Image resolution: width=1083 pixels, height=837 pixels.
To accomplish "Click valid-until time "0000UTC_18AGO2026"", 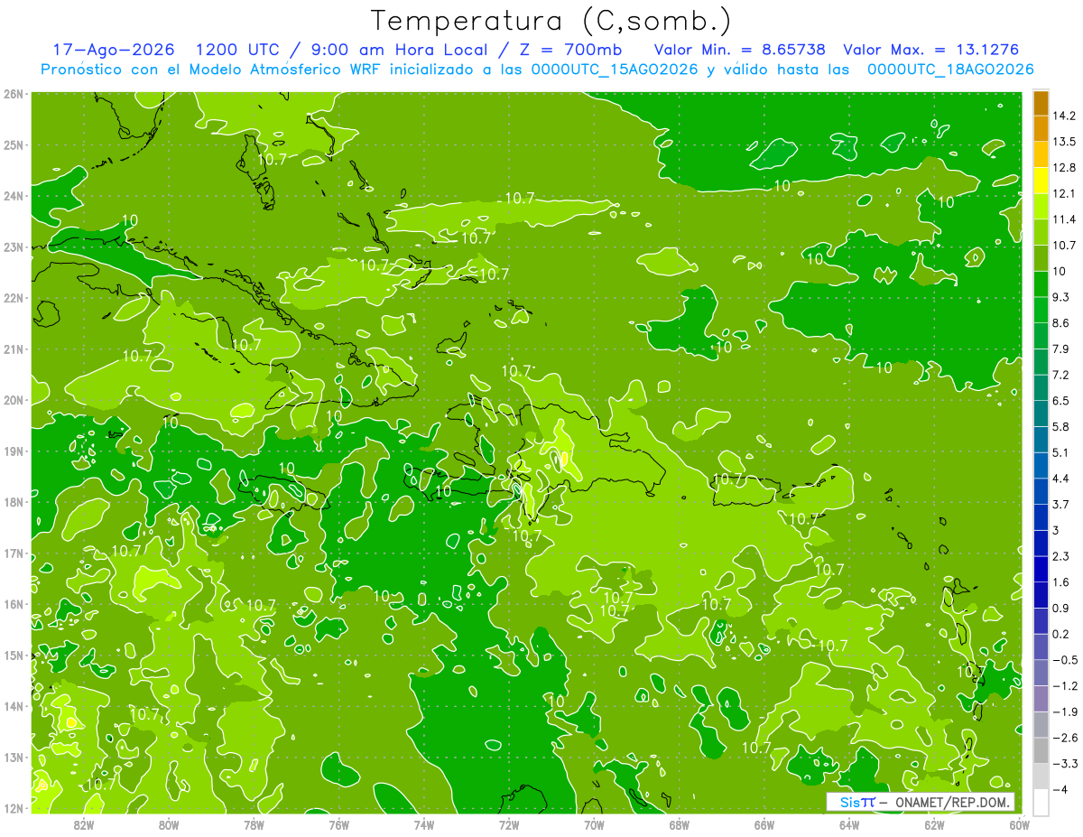I will coord(950,70).
